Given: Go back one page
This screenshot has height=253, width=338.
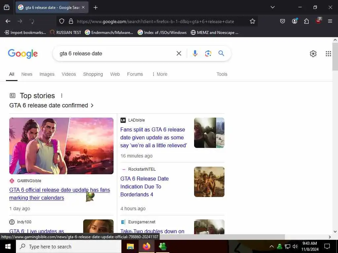Looking at the screenshot, I should [8, 21].
